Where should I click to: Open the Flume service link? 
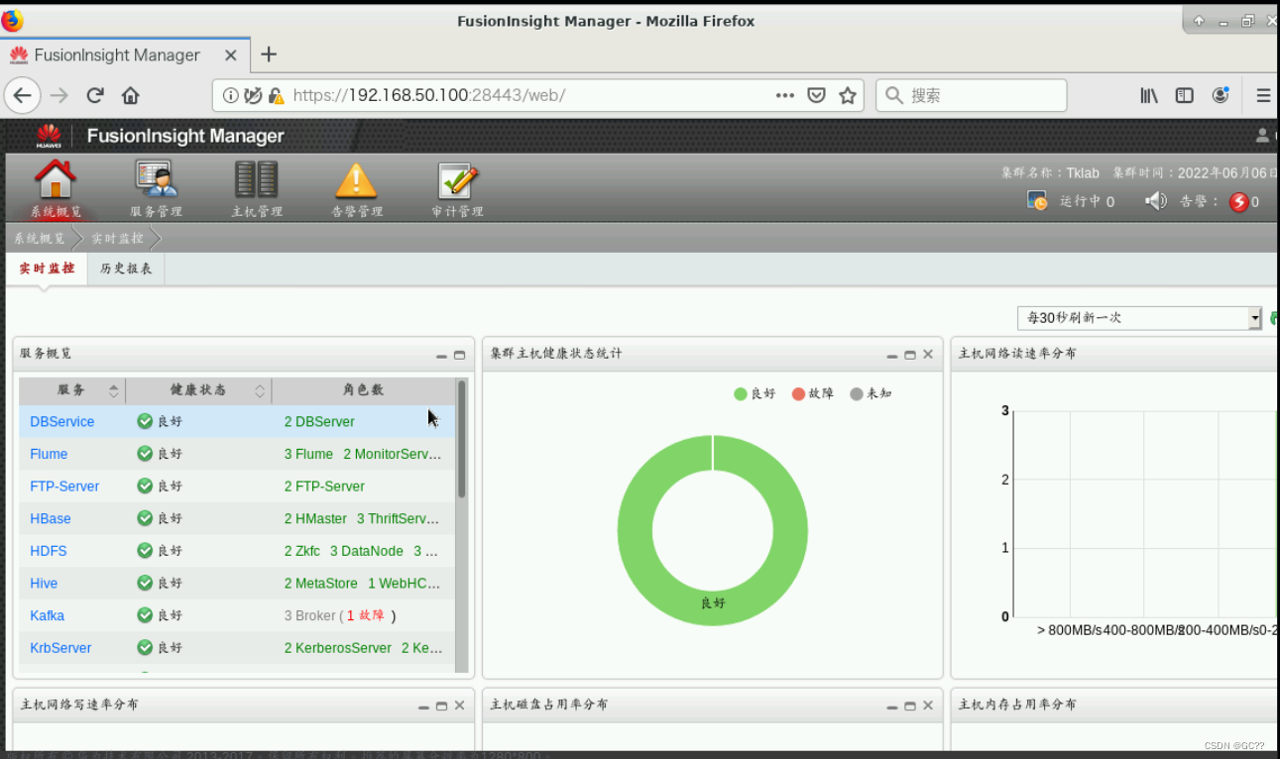49,455
